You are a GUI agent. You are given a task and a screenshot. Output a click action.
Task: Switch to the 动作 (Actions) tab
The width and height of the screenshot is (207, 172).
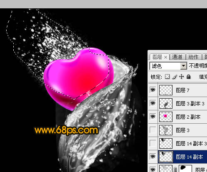[x=193, y=57]
